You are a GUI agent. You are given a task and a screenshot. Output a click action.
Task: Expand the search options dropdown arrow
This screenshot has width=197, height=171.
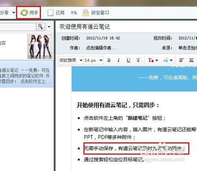click(49, 27)
